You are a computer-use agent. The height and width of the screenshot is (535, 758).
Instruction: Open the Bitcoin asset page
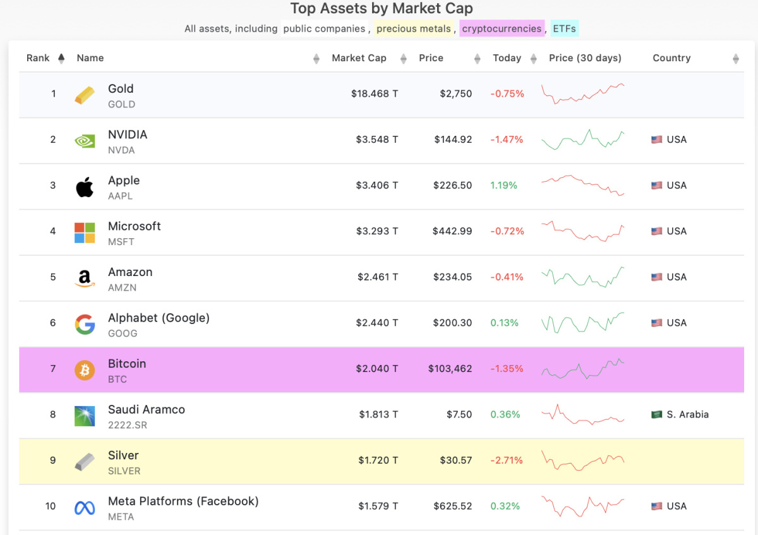pyautogui.click(x=127, y=364)
